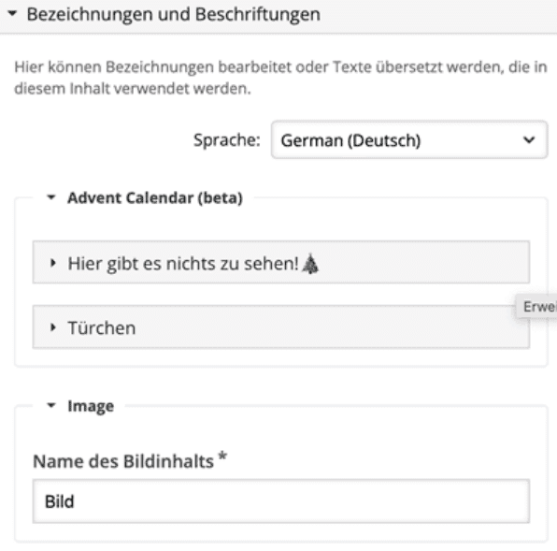The height and width of the screenshot is (551, 557).
Task: Click the 'Hier gibt es nichts zu sehen!' title
Action: pos(183,264)
